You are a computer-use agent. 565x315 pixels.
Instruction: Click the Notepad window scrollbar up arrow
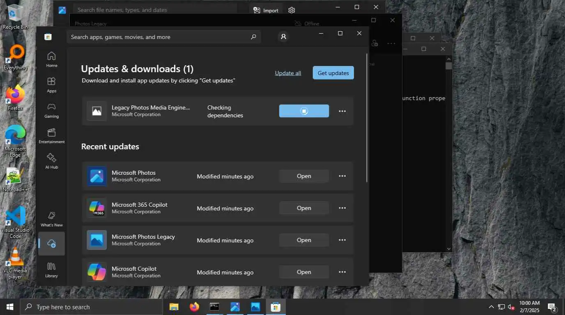pos(448,59)
